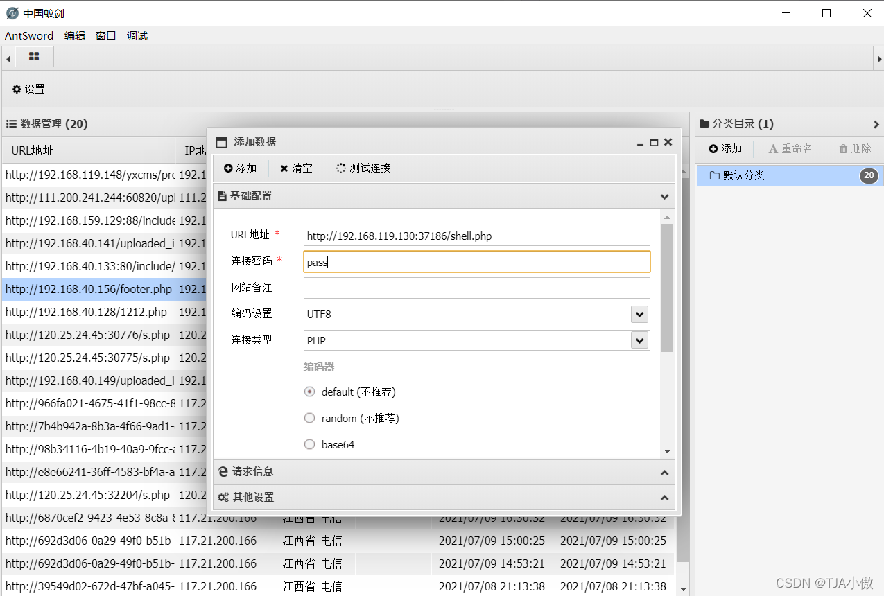Image resolution: width=884 pixels, height=596 pixels.
Task: Select row http://192.168.119.148/yxcms
Action: pyautogui.click(x=104, y=175)
